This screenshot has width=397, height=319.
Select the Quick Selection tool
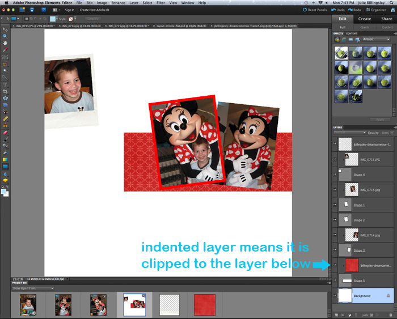(x=5, y=78)
